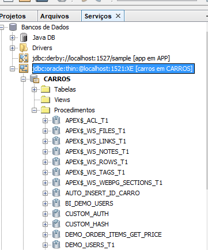Expand the Tabelas folder
This screenshot has width=208, height=250.
pyautogui.click(x=35, y=89)
